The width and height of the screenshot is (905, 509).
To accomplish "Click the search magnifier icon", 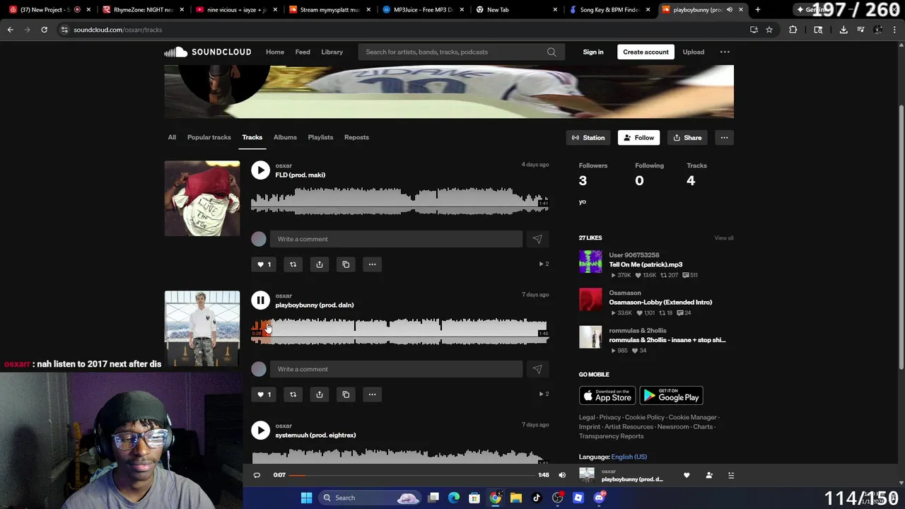I will (551, 52).
